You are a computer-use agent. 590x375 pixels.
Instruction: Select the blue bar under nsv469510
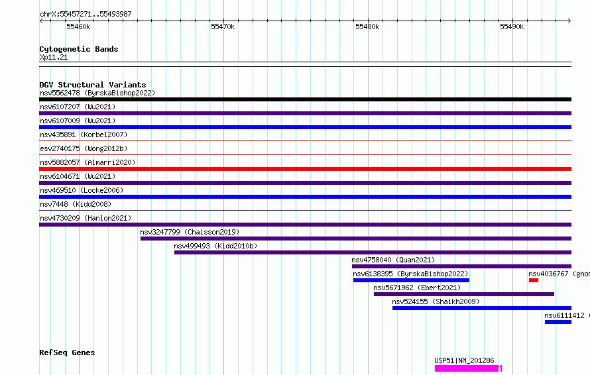pos(305,197)
